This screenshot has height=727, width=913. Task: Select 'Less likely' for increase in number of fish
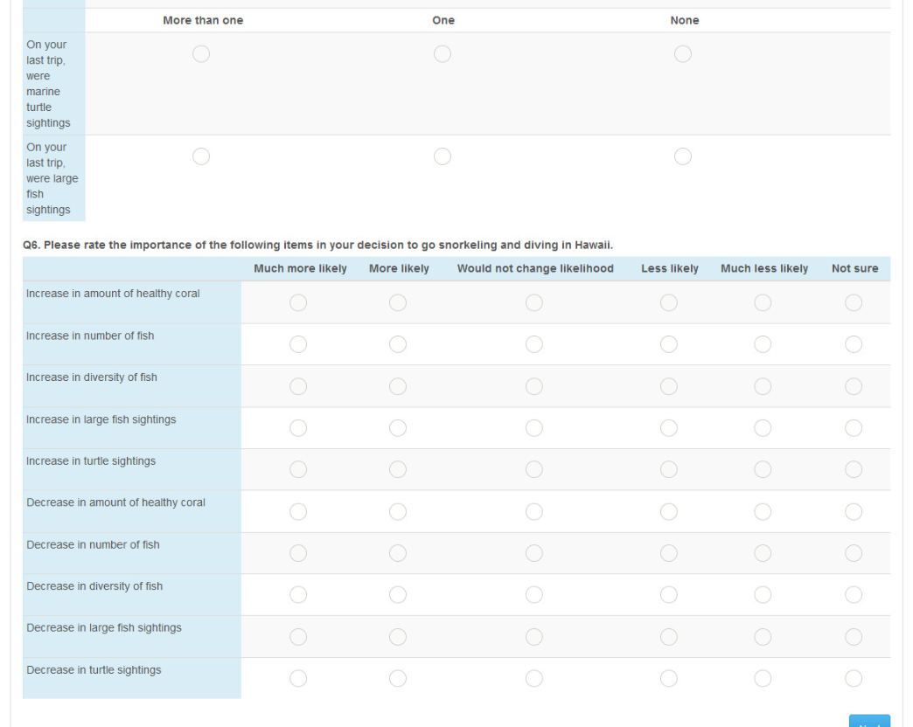pos(669,344)
